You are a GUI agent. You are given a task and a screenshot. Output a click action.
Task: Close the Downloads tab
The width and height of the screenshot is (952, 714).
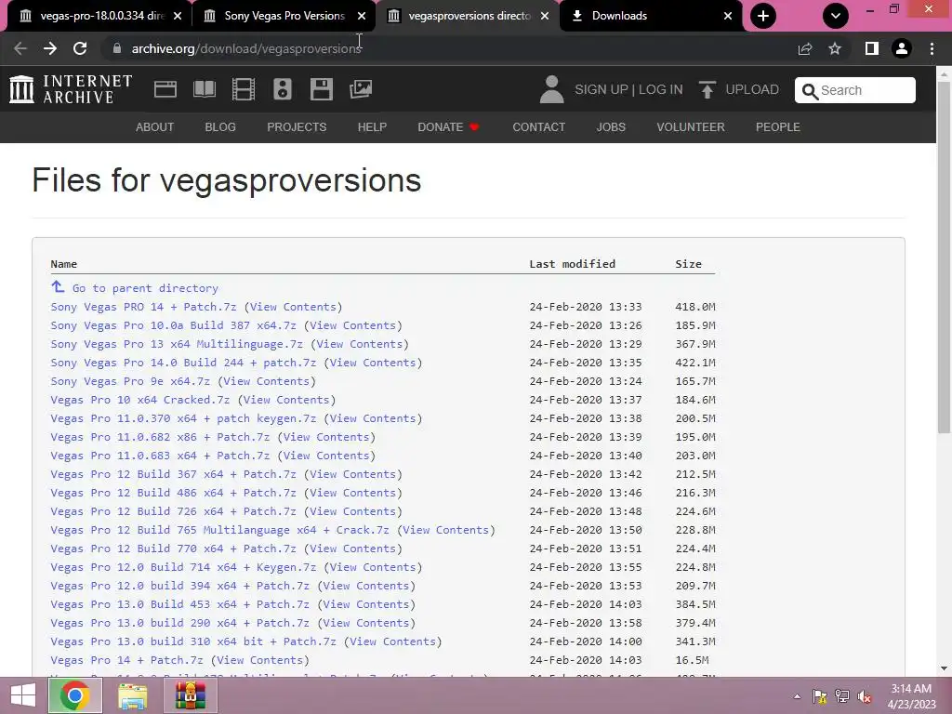[x=728, y=16]
